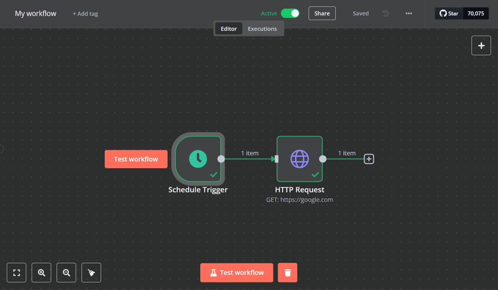Click the orange Test workflow button
The width and height of the screenshot is (498, 290).
(237, 272)
